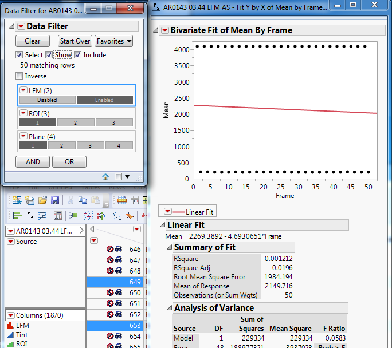Click the excluded row icon on row 646
Viewport: 392px width, 348px height.
point(110,249)
